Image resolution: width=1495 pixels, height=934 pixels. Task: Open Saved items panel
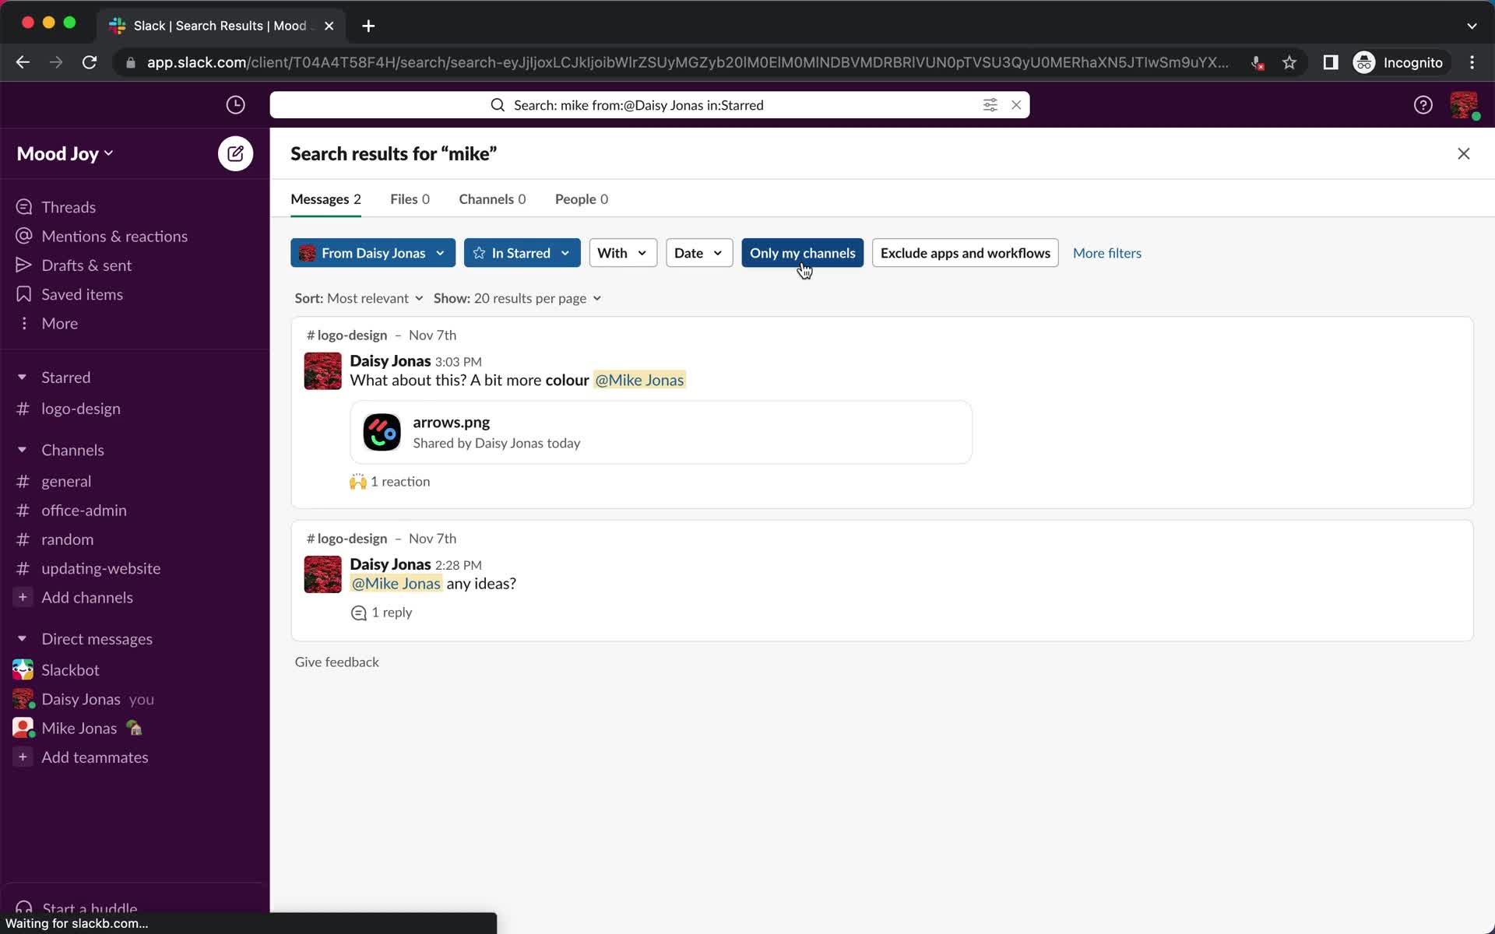(82, 293)
